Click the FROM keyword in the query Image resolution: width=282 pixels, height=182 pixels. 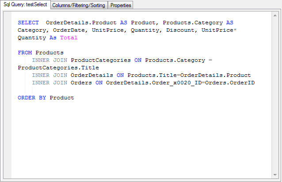coord(25,53)
